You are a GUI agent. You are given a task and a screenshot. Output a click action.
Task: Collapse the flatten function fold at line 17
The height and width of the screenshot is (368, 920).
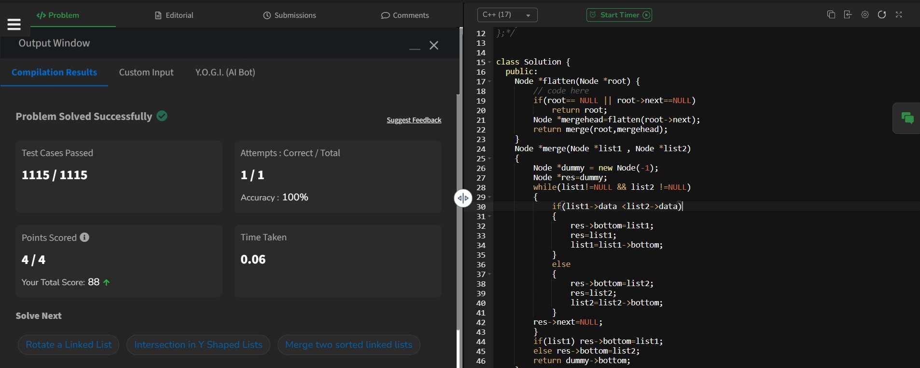(x=489, y=81)
